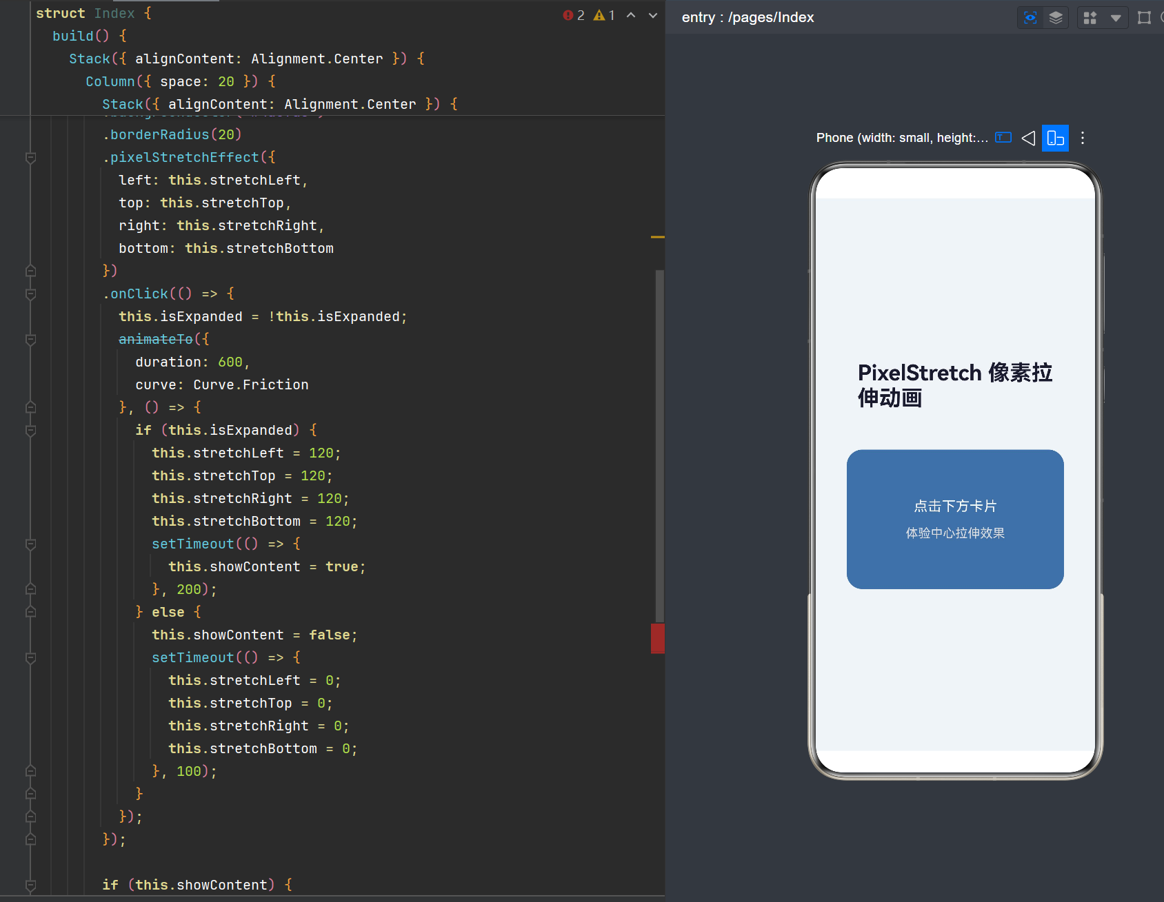Click the Curve.Friction value
This screenshot has height=902, width=1164.
(251, 385)
